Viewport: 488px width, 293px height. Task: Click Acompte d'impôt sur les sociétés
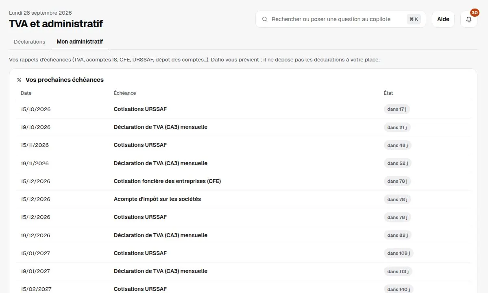coord(157,199)
